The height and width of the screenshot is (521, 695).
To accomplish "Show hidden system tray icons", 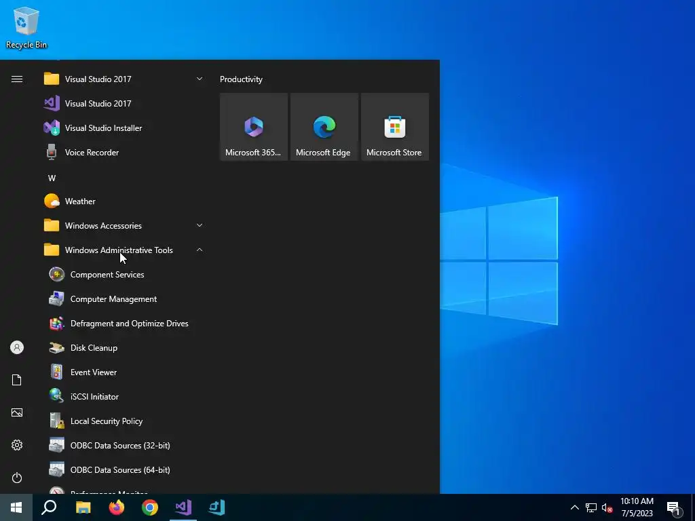I will tap(574, 507).
